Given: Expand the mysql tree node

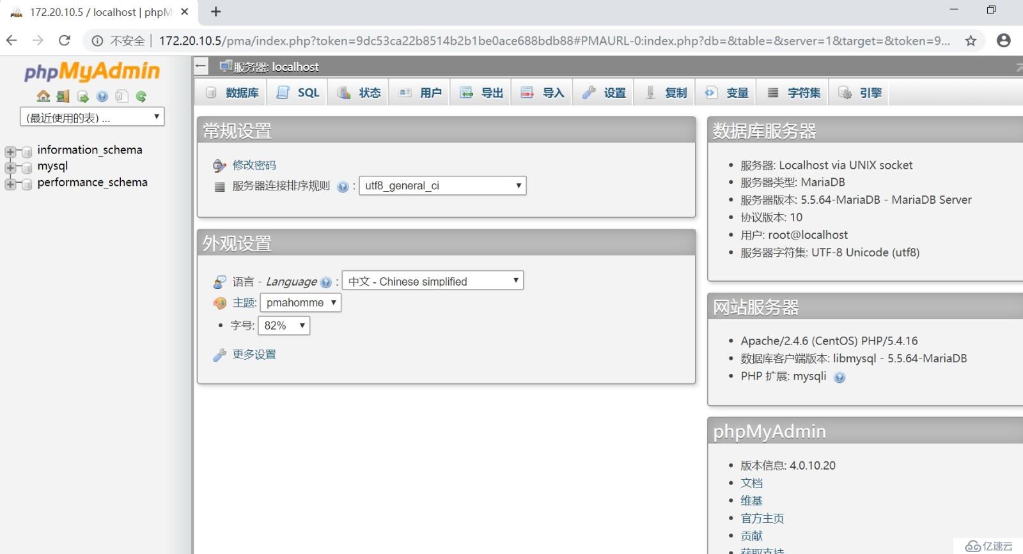Looking at the screenshot, I should point(10,167).
